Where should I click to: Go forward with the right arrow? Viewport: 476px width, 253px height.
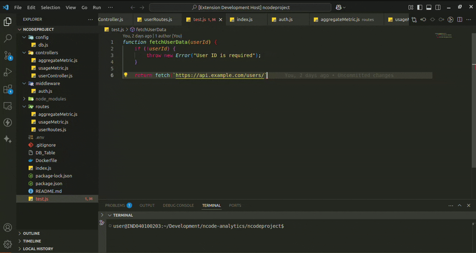coord(142,7)
